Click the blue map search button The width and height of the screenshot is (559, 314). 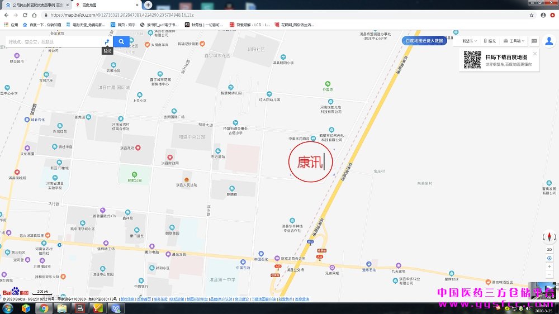pyautogui.click(x=121, y=42)
